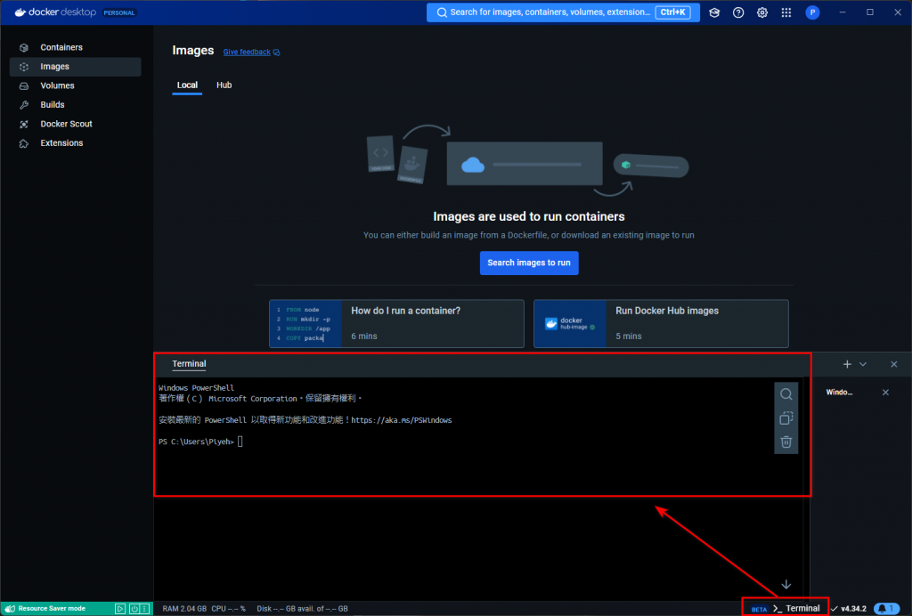Click the PERSONAL plan badge
This screenshot has width=912, height=616.
119,12
